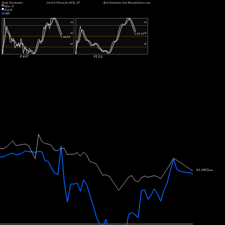Click the 'FULL' chart caption
Screen dimensions: 225x225
(x=98, y=57)
